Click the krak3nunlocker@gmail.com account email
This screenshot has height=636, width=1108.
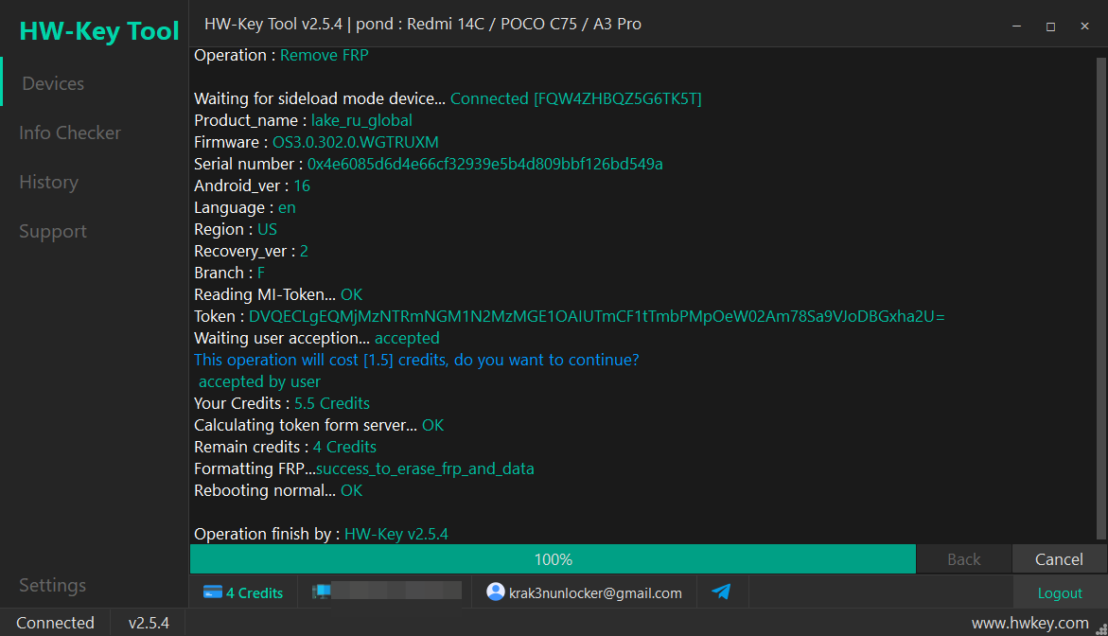click(595, 592)
